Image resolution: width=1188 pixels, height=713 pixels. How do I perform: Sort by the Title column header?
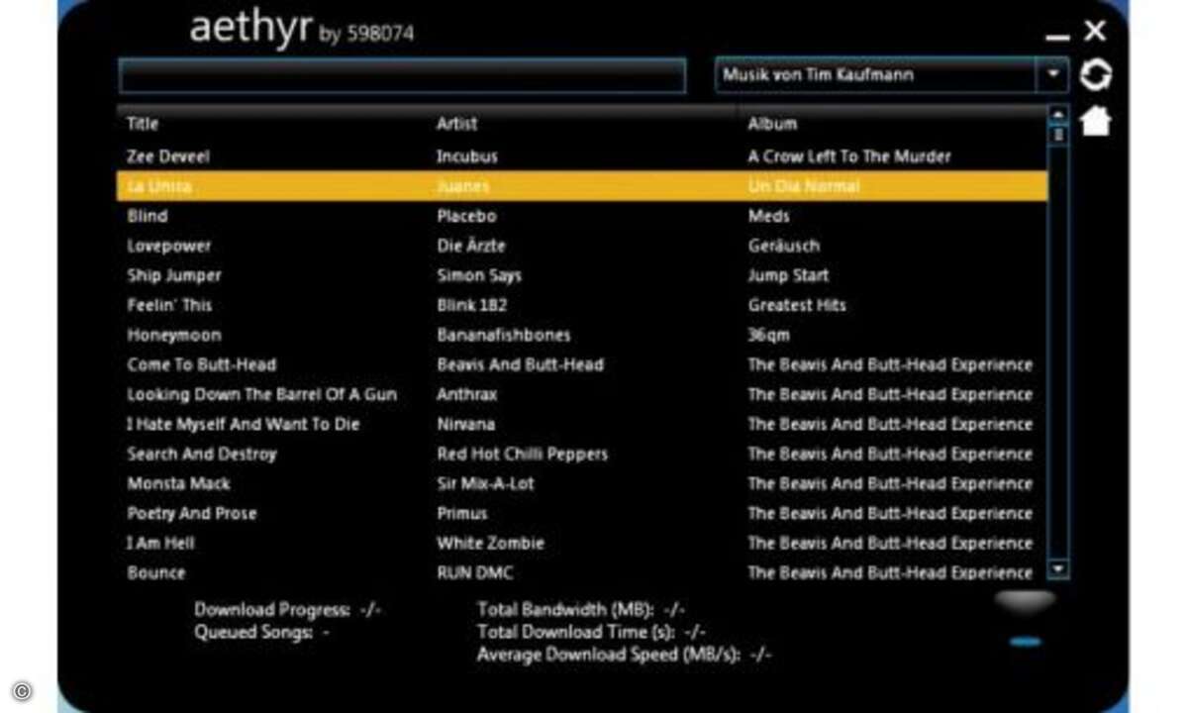pos(143,124)
